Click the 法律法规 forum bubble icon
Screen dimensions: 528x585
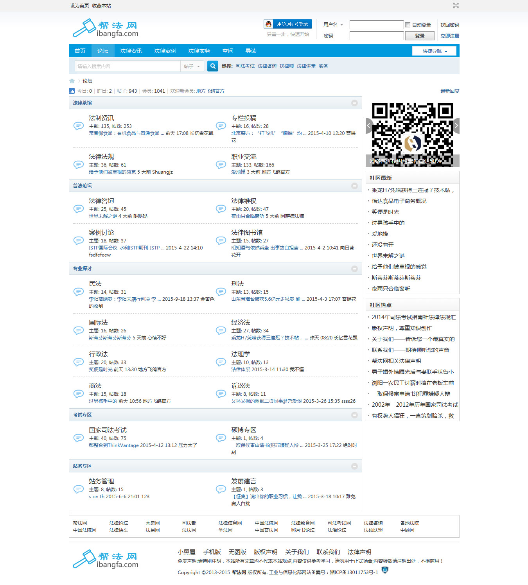tap(79, 165)
